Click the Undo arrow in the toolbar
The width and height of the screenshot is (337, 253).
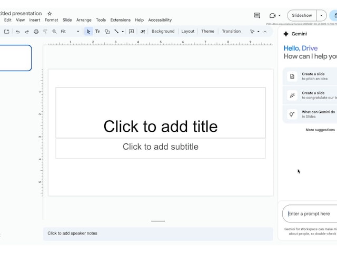click(18, 32)
